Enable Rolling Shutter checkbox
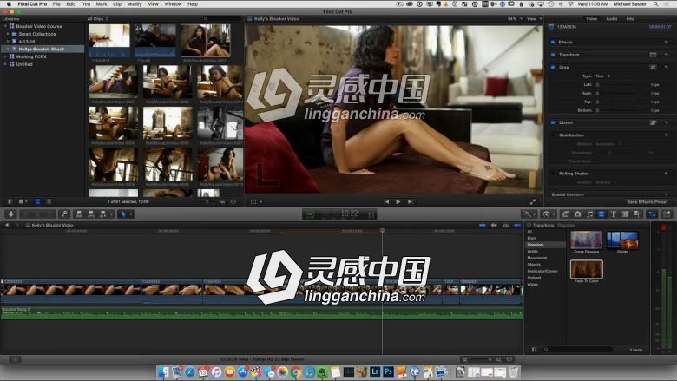The width and height of the screenshot is (677, 381). (553, 174)
